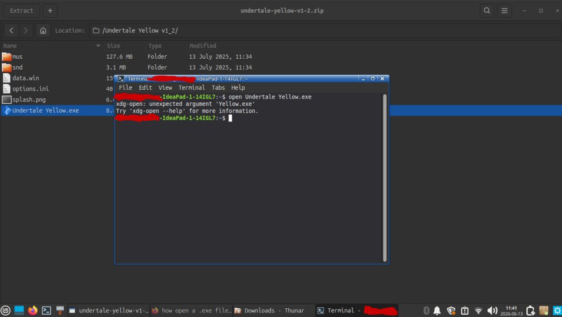Go forward in archive navigation

tap(25, 30)
